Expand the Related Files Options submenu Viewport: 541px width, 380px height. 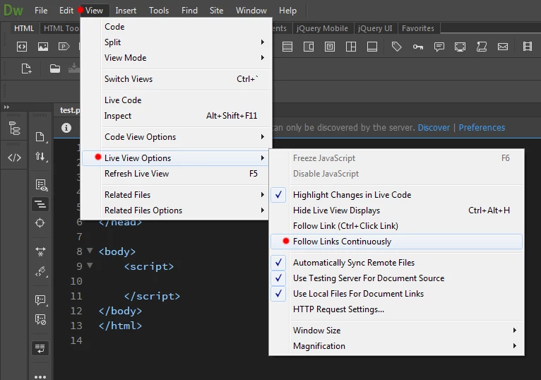(x=177, y=210)
